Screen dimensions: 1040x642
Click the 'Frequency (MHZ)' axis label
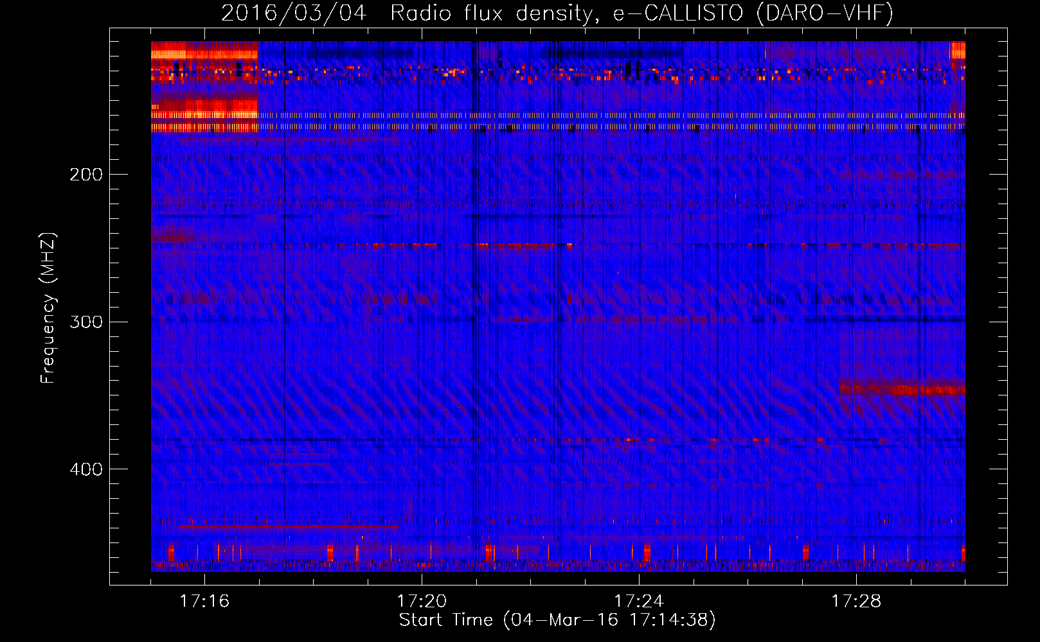point(48,308)
